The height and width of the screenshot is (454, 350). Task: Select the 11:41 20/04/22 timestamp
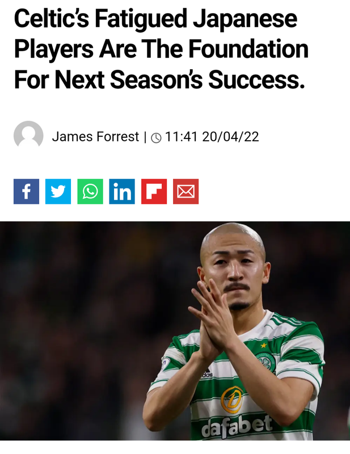pos(212,137)
